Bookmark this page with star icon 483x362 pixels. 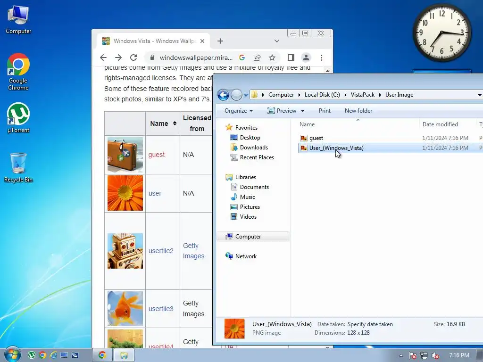[272, 58]
